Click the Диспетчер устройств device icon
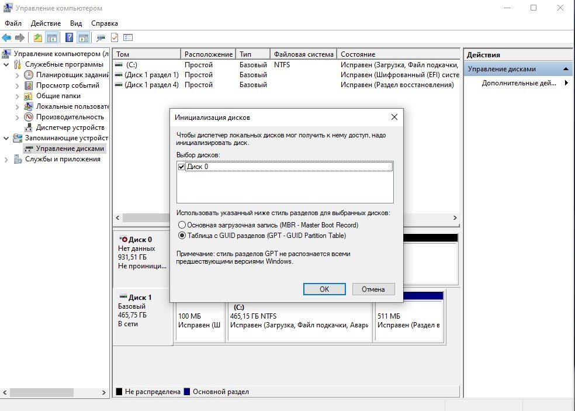Viewport: 575px width, 411px height. point(28,127)
